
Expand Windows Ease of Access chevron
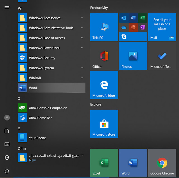click(x=82, y=38)
